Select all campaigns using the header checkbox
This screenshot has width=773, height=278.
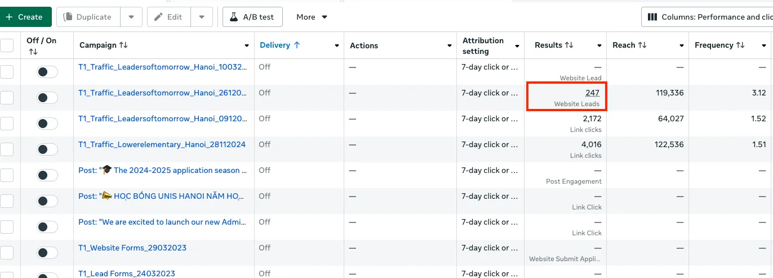pos(7,45)
